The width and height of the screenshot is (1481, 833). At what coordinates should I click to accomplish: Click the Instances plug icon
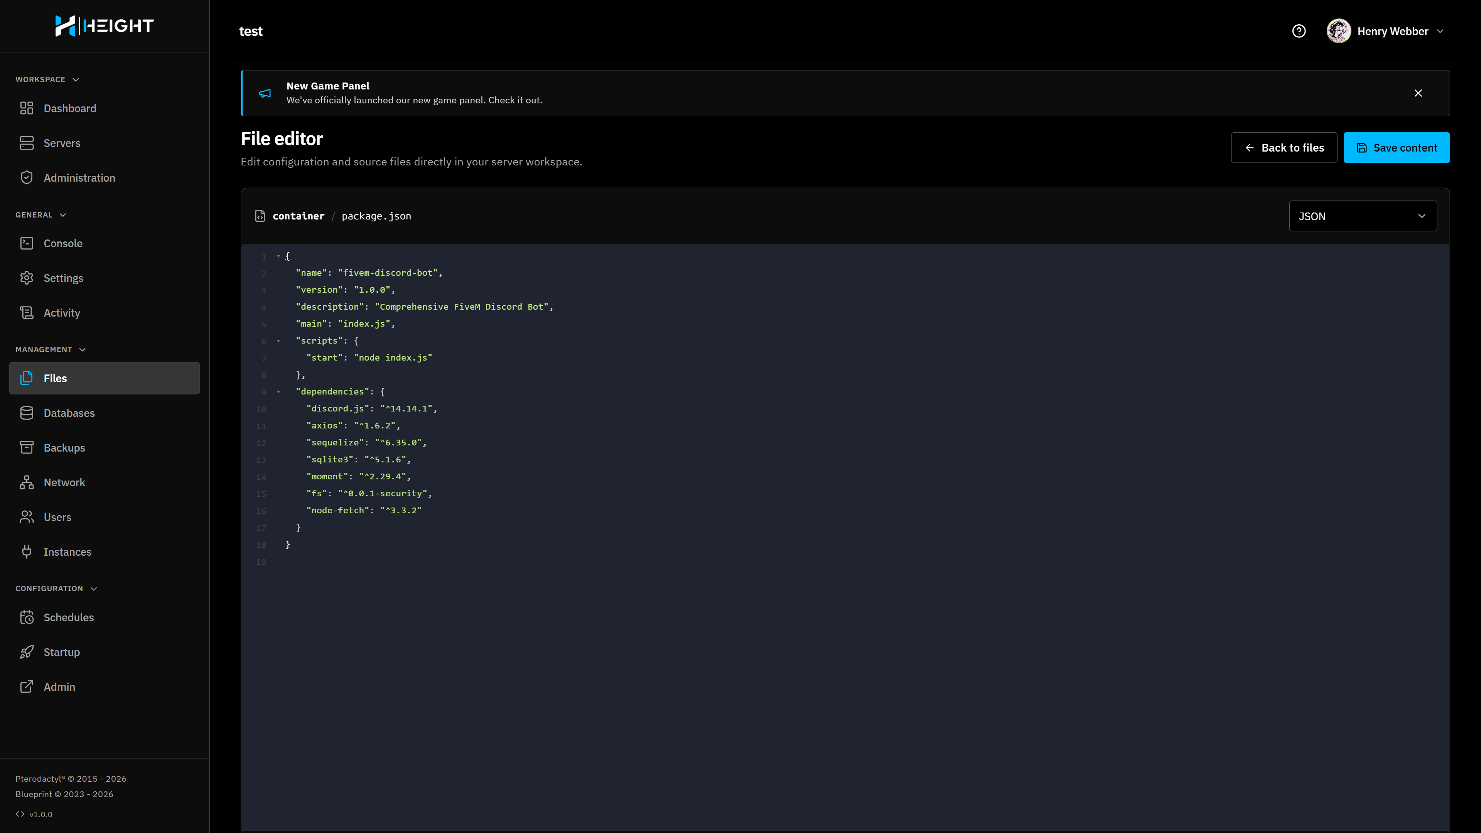pos(27,552)
